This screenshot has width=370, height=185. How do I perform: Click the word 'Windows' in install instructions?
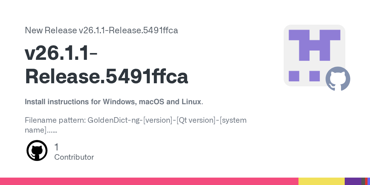(x=119, y=102)
